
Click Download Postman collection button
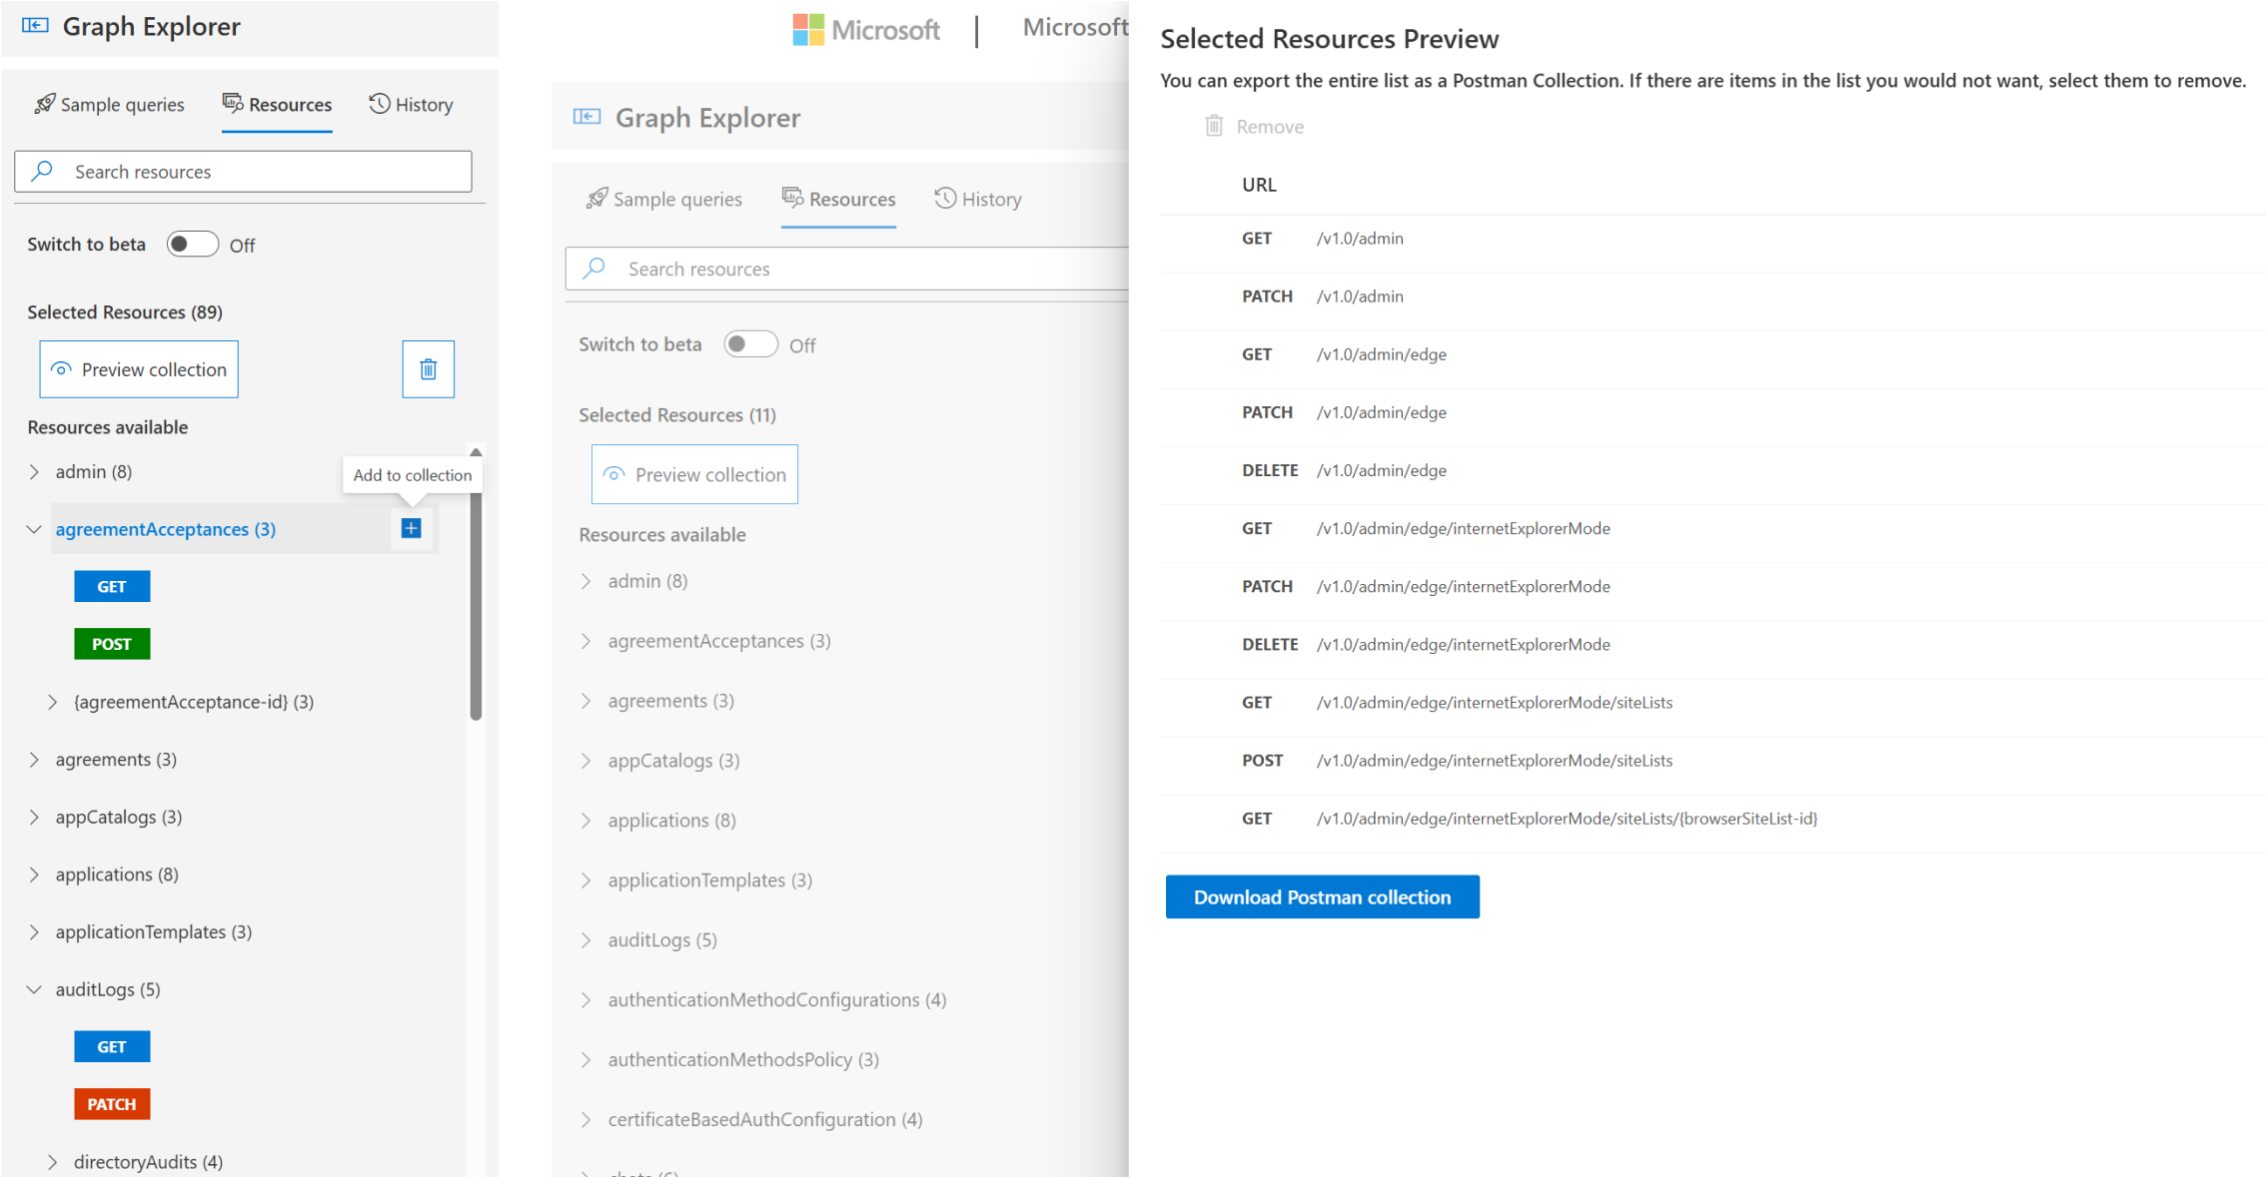pos(1323,895)
